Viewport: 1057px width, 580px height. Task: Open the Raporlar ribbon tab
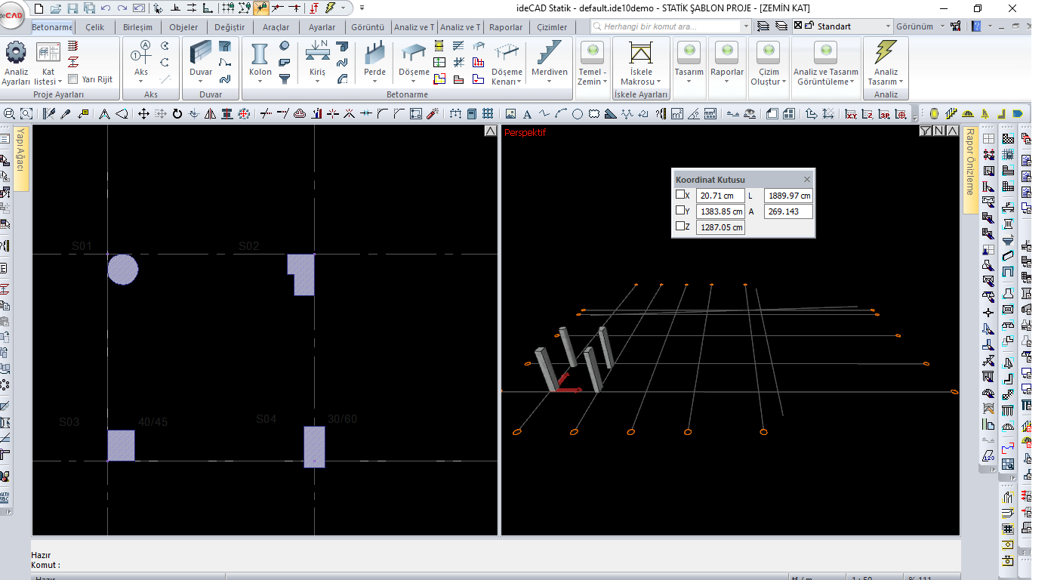pyautogui.click(x=505, y=27)
